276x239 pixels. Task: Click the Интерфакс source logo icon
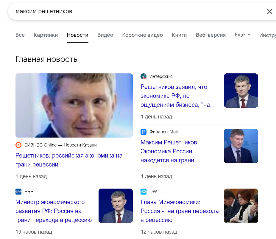tap(144, 76)
